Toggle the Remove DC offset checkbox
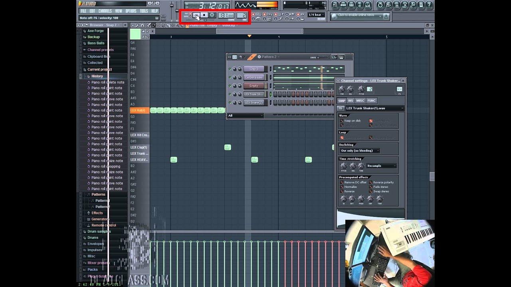Viewport: 511px width, 287px height. [x=342, y=182]
